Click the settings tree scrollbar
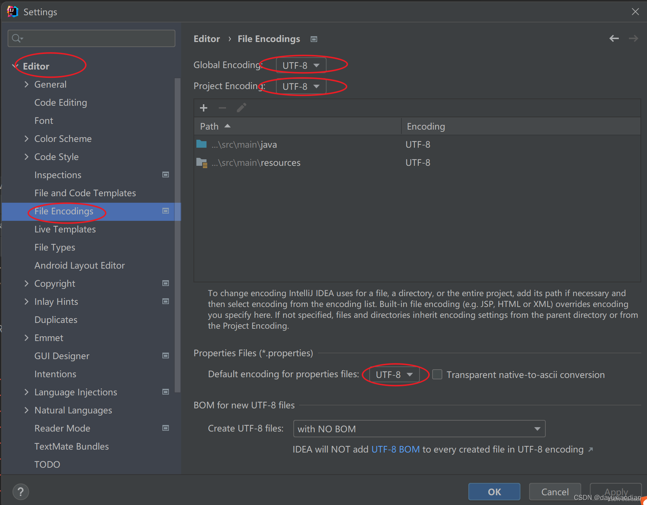Viewport: 647px width, 505px height. coord(177,235)
